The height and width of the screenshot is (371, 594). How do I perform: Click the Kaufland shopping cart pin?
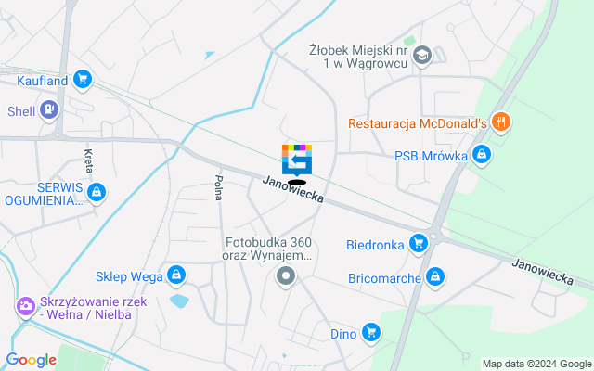[83, 80]
